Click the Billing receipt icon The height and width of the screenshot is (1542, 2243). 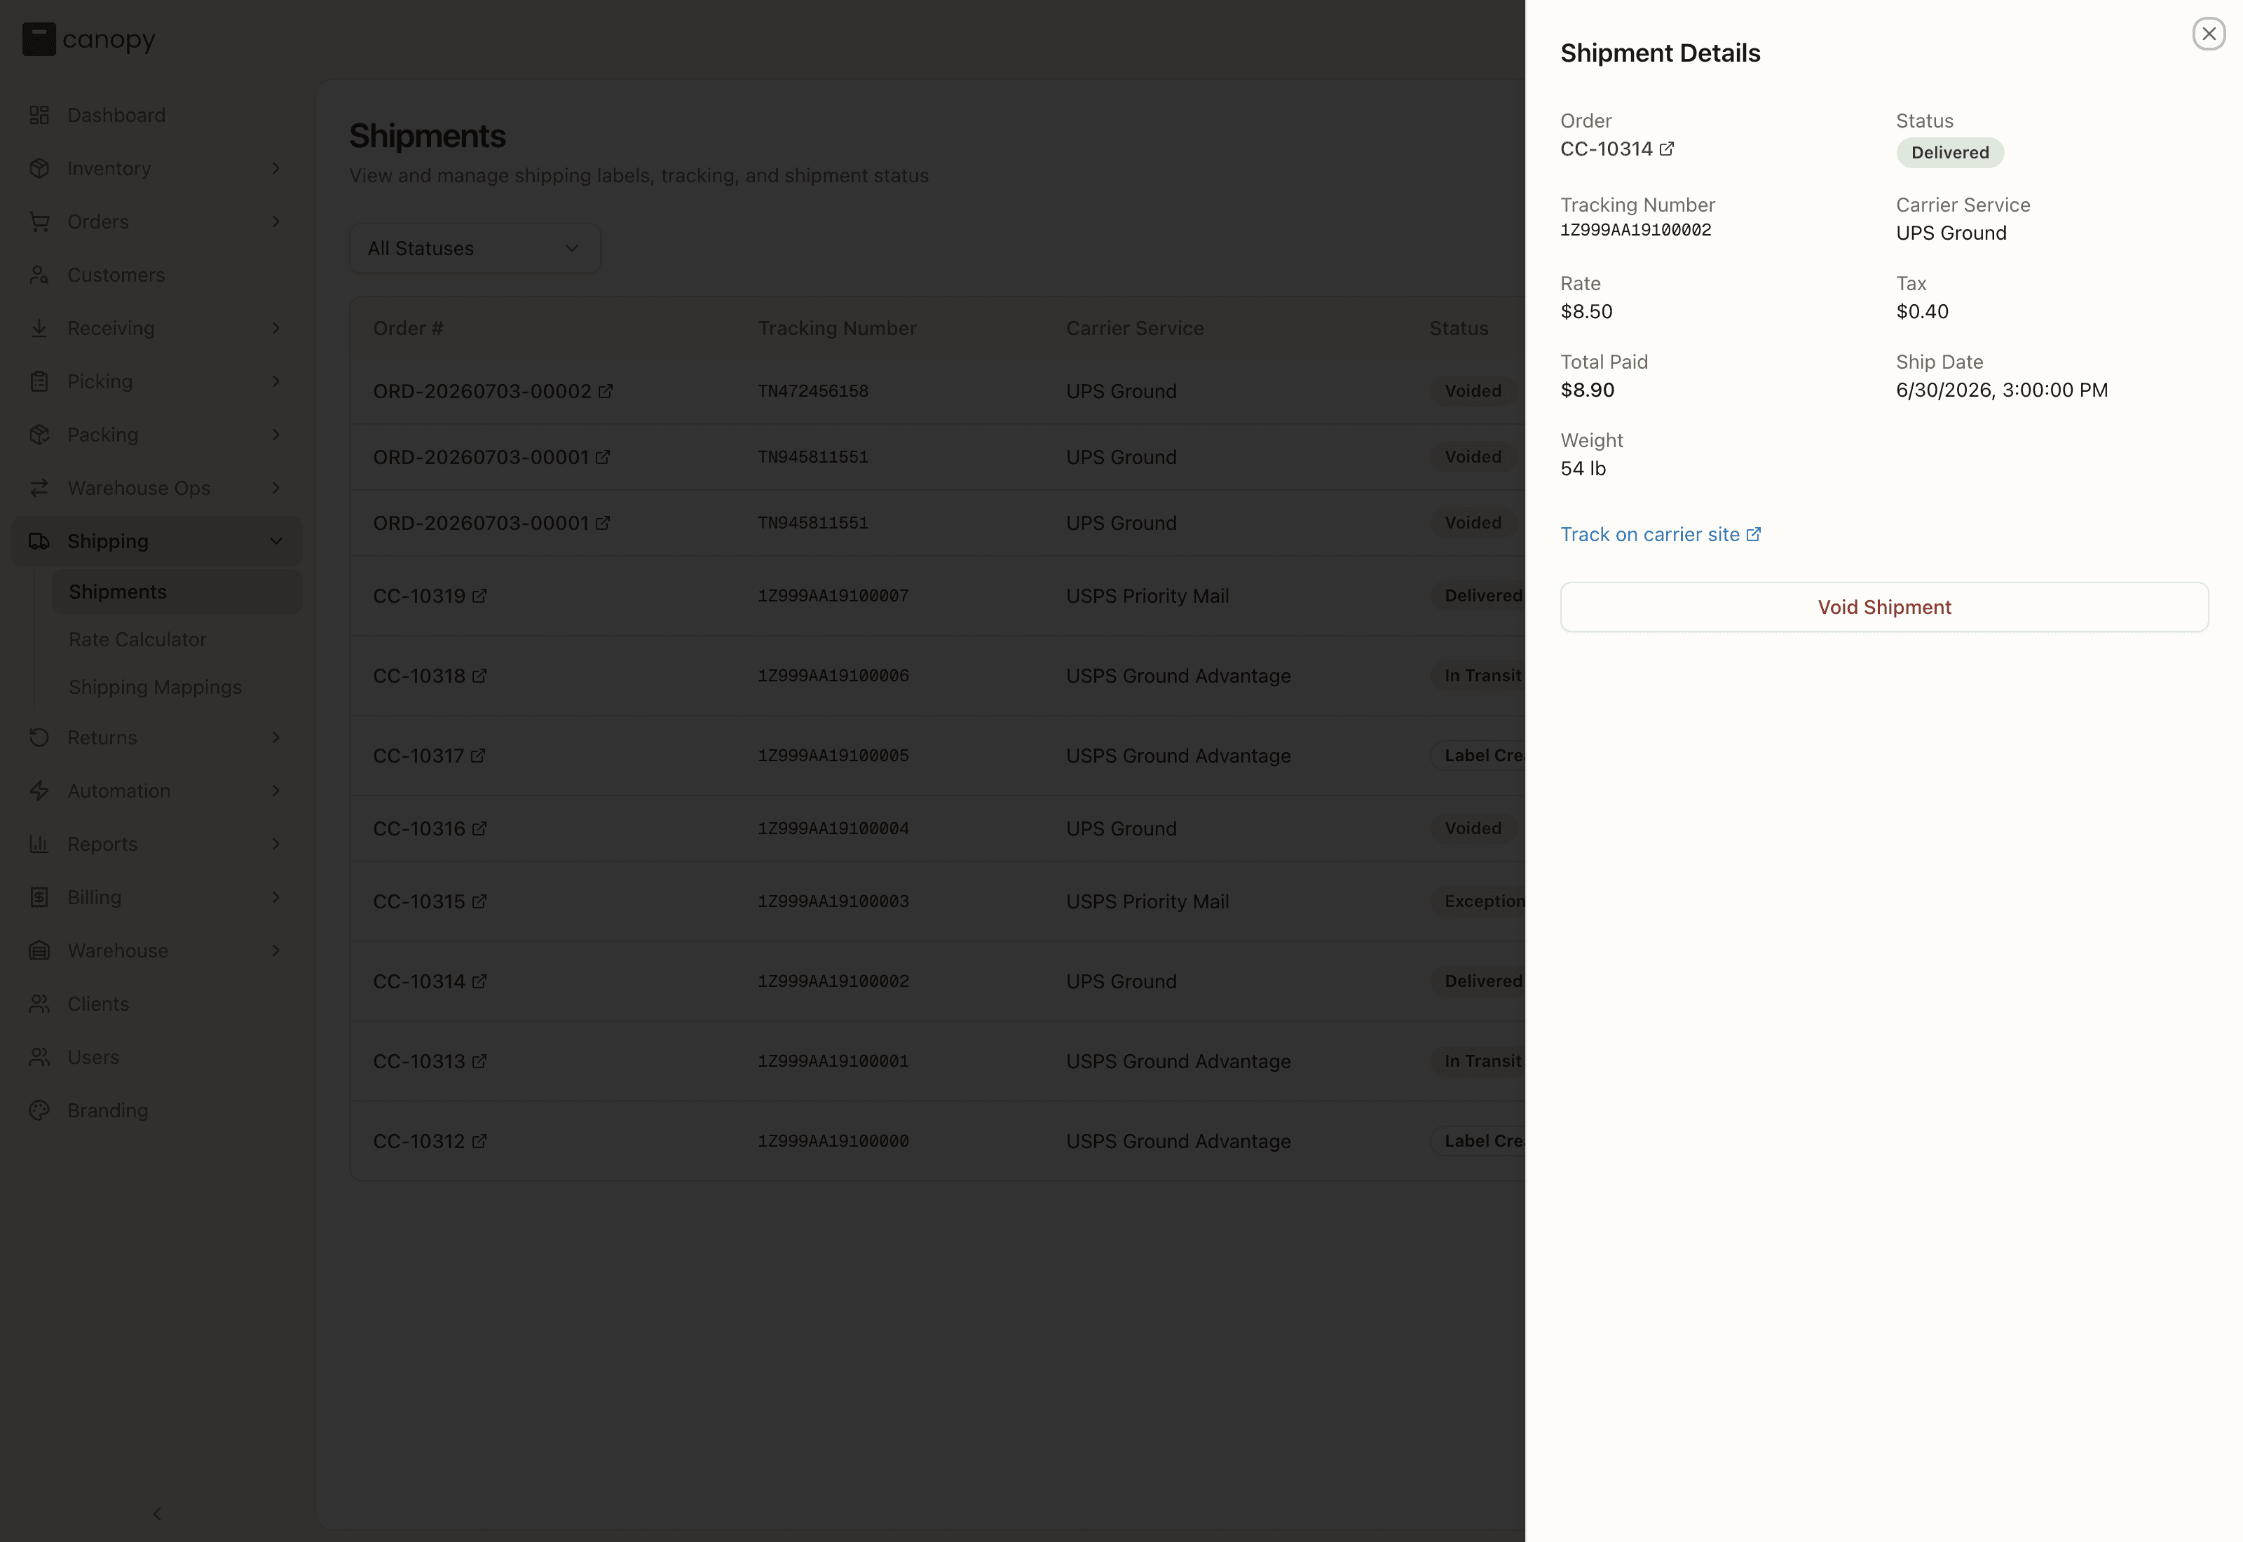click(x=39, y=898)
